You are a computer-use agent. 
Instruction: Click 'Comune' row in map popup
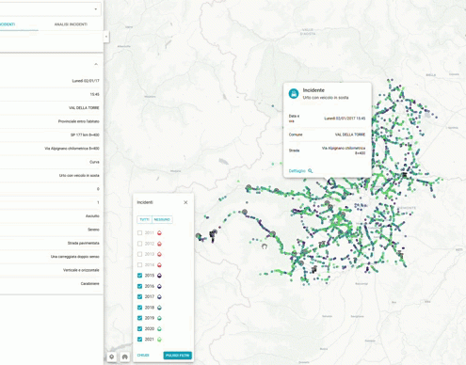point(327,135)
